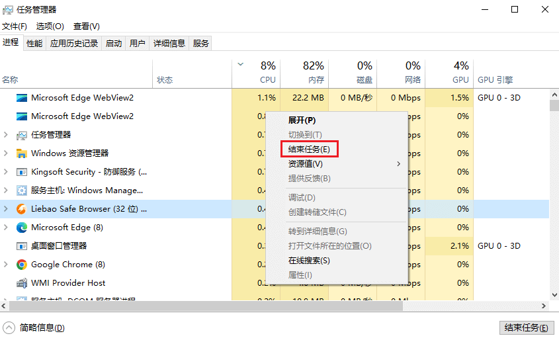The width and height of the screenshot is (559, 342).
Task: Expand the 任务管理器 process group
Action: pos(5,135)
